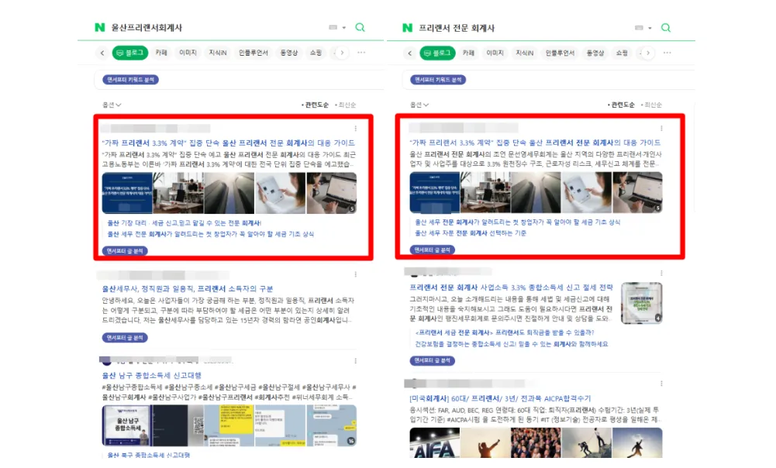Image resolution: width=776 pixels, height=468 pixels.
Task: Click 엔서포터 글 분석 under 울산세무사, 정직원과 일용직 result
Action: pos(125,338)
